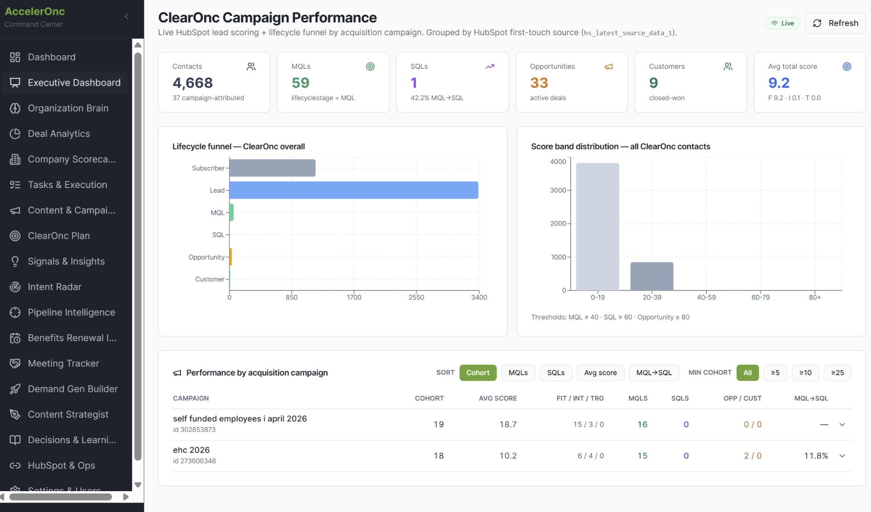Image resolution: width=871 pixels, height=512 pixels.
Task: Open Content & Campaigns menu item
Action: [x=65, y=210]
